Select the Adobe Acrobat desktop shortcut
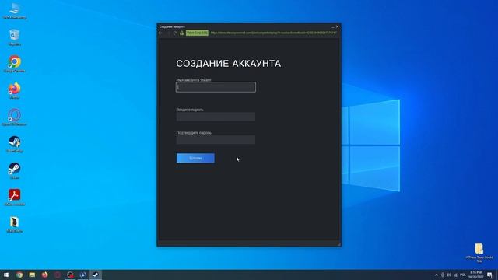 [15, 197]
